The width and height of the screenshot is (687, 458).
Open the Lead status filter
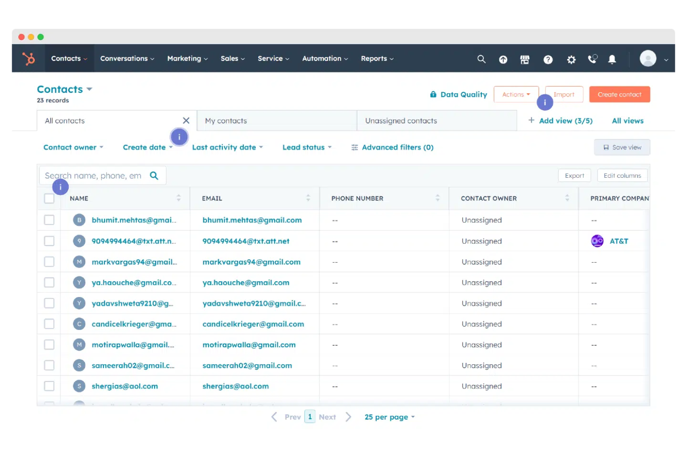click(x=307, y=147)
